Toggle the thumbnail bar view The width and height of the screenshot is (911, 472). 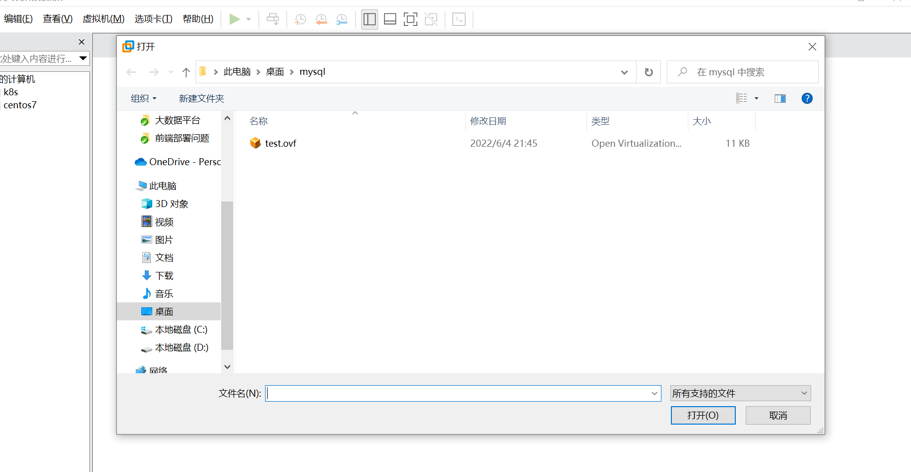coord(390,19)
